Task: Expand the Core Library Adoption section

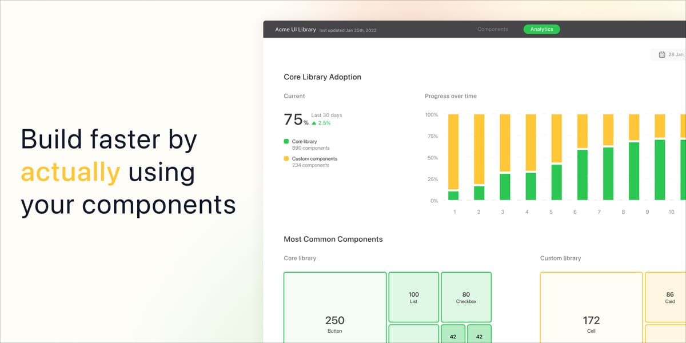Action: click(322, 77)
